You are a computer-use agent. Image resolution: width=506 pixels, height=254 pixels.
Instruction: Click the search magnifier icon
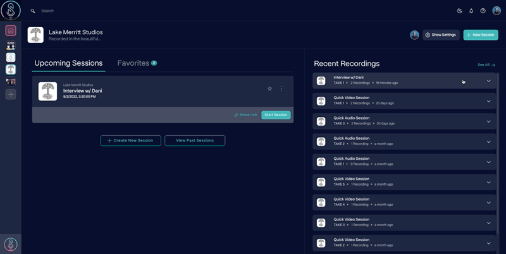[33, 11]
